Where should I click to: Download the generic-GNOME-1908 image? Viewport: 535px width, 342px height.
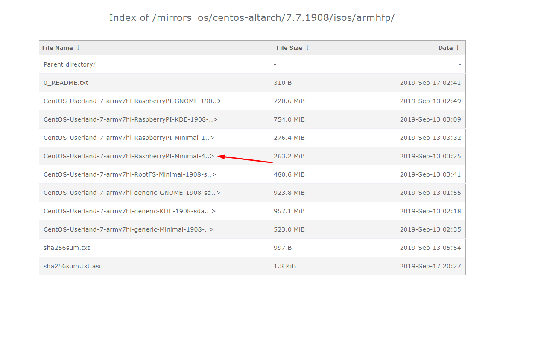point(132,193)
